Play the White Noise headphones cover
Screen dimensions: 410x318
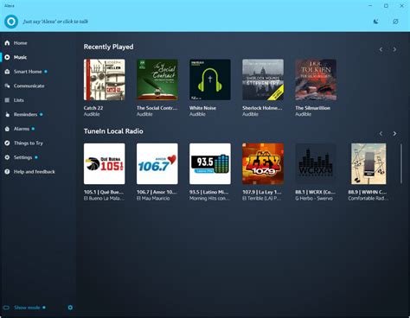coord(210,79)
